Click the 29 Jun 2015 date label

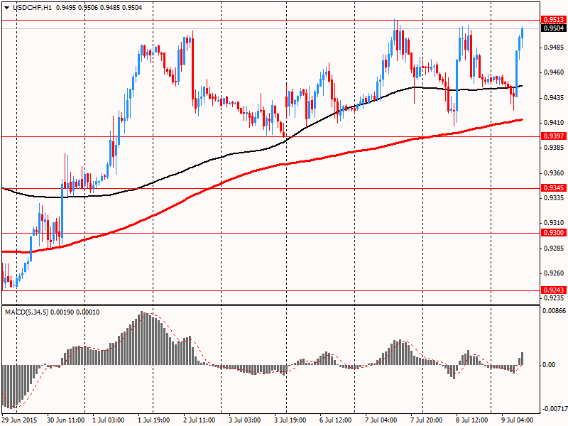click(x=20, y=420)
